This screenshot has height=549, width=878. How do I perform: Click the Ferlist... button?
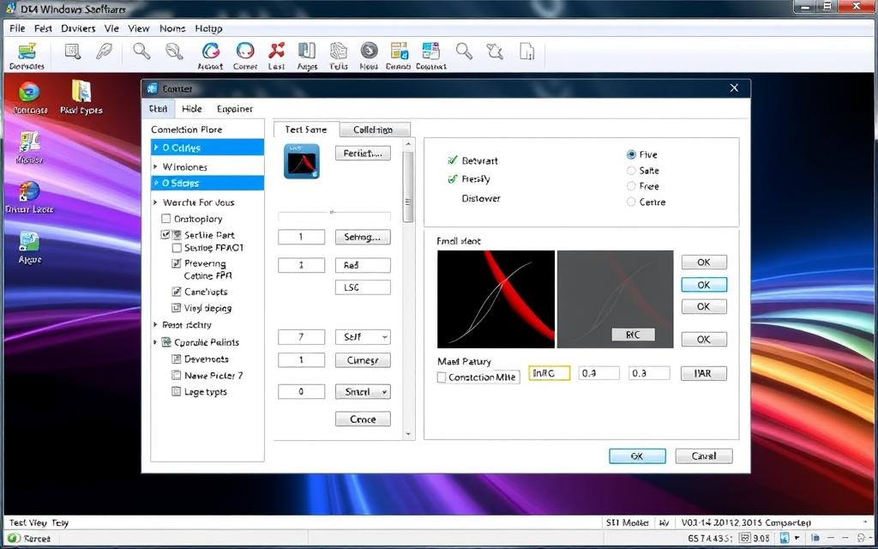[363, 153]
